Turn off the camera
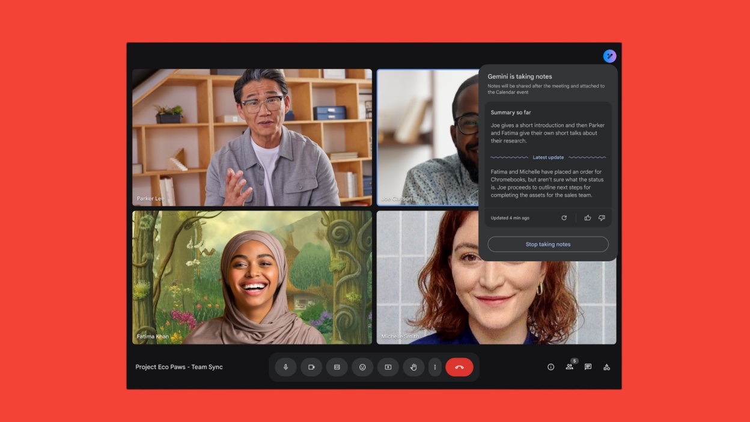 pyautogui.click(x=311, y=367)
